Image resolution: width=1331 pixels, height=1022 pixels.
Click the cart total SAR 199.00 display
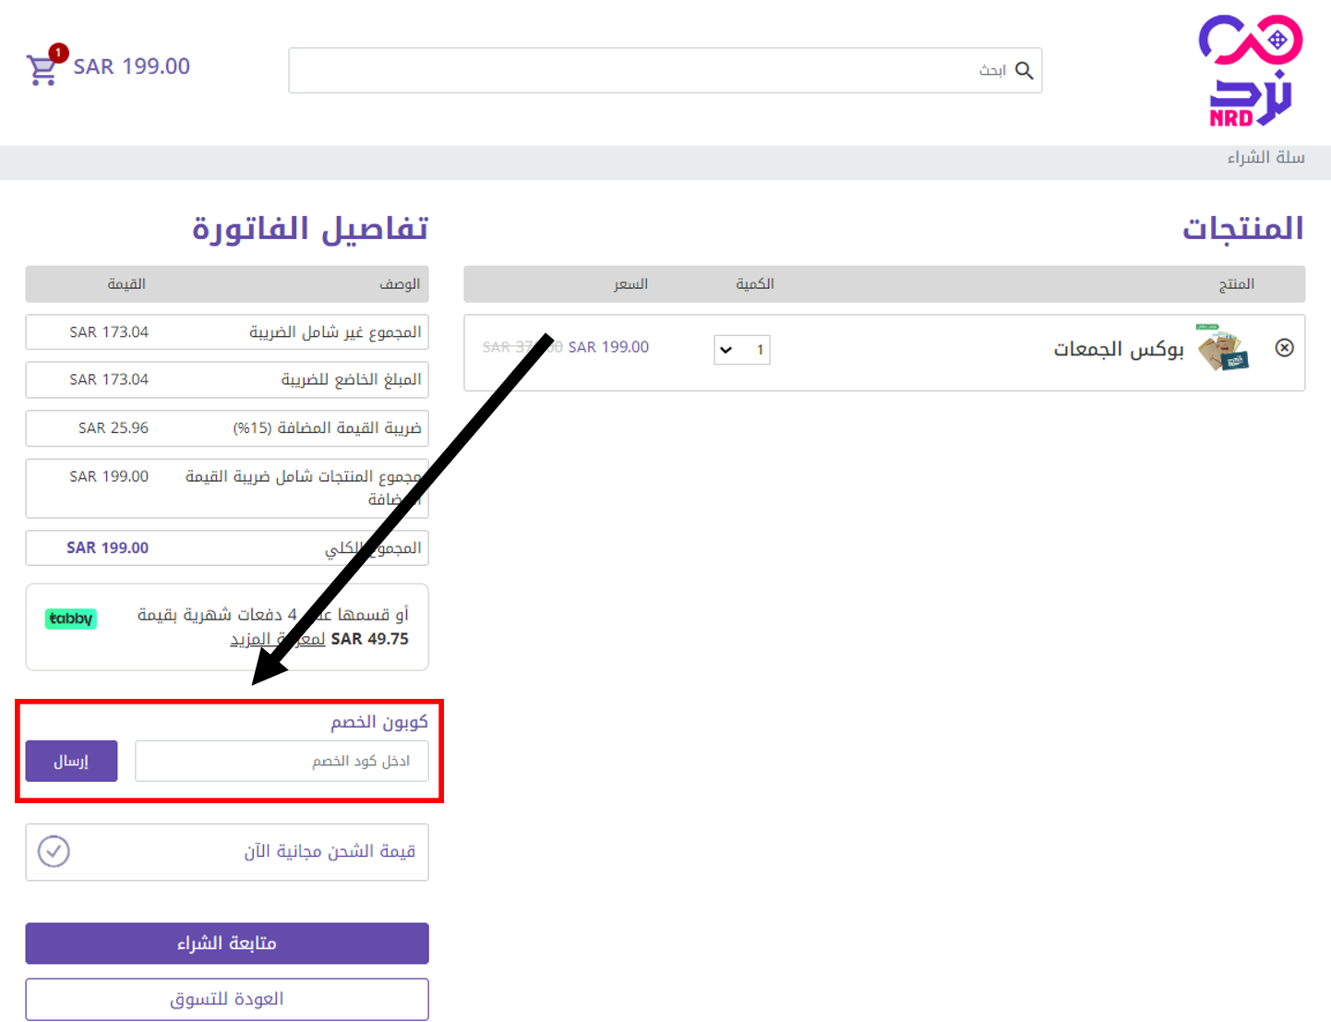point(132,66)
